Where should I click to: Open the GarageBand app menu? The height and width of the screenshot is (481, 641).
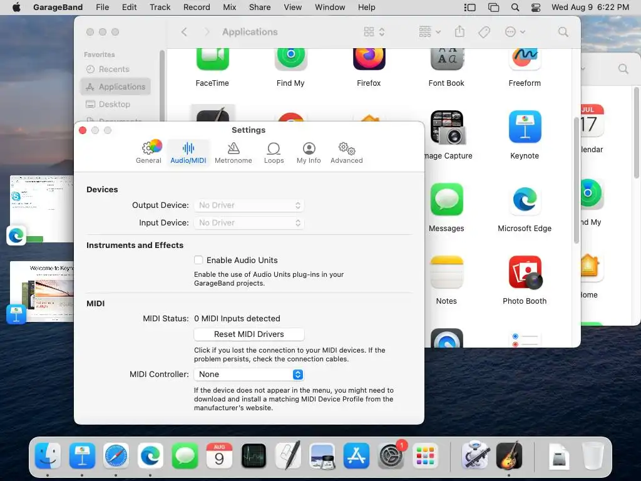coord(58,8)
